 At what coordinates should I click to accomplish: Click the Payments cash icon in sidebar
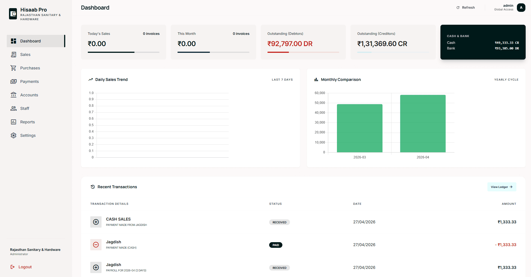(x=13, y=81)
